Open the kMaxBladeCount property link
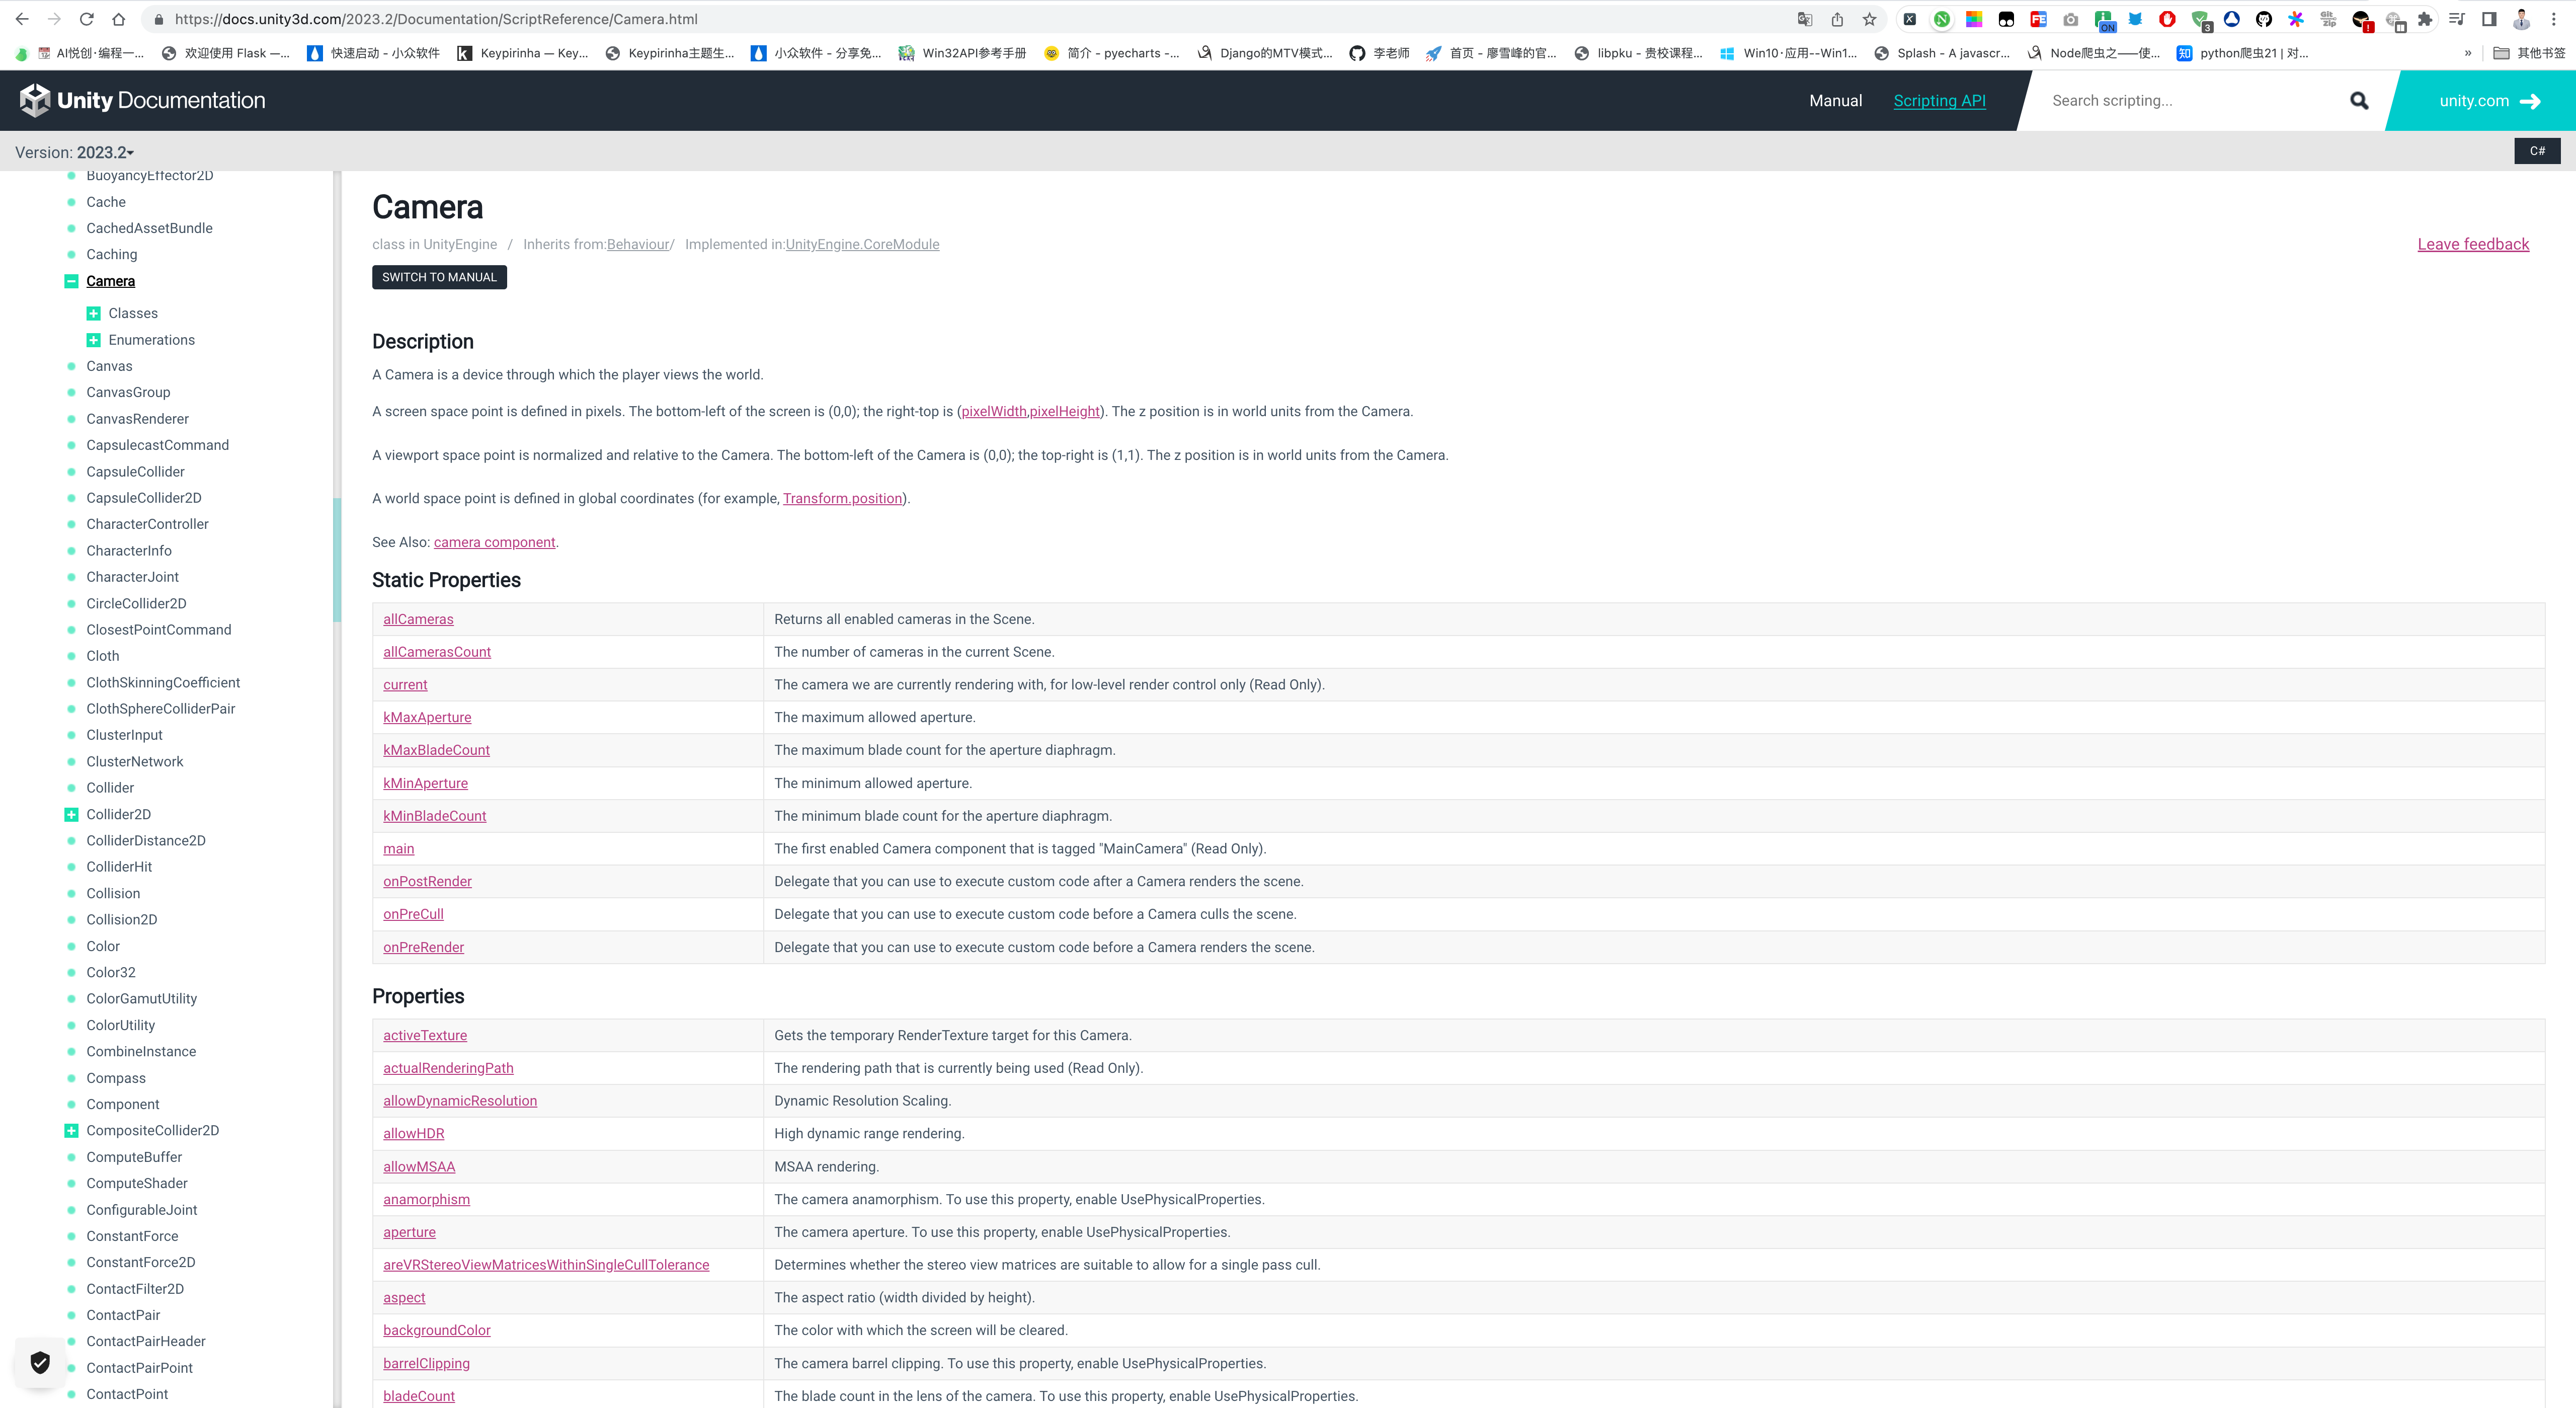 click(436, 750)
